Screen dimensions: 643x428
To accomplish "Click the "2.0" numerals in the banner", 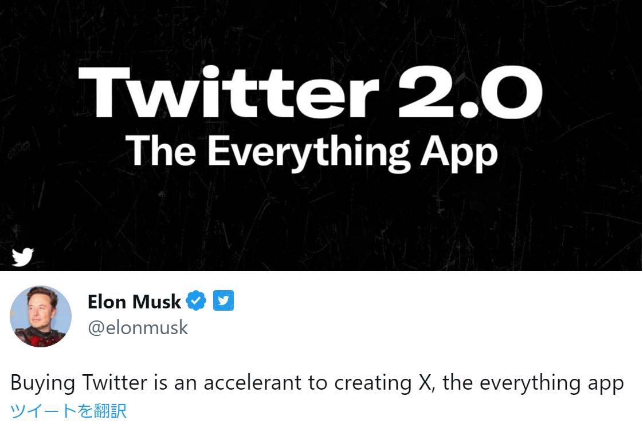I will click(470, 92).
